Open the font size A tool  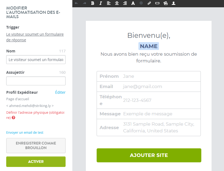point(133,3)
